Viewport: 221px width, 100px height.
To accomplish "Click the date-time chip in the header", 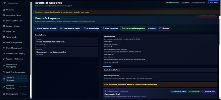I will (198, 2).
